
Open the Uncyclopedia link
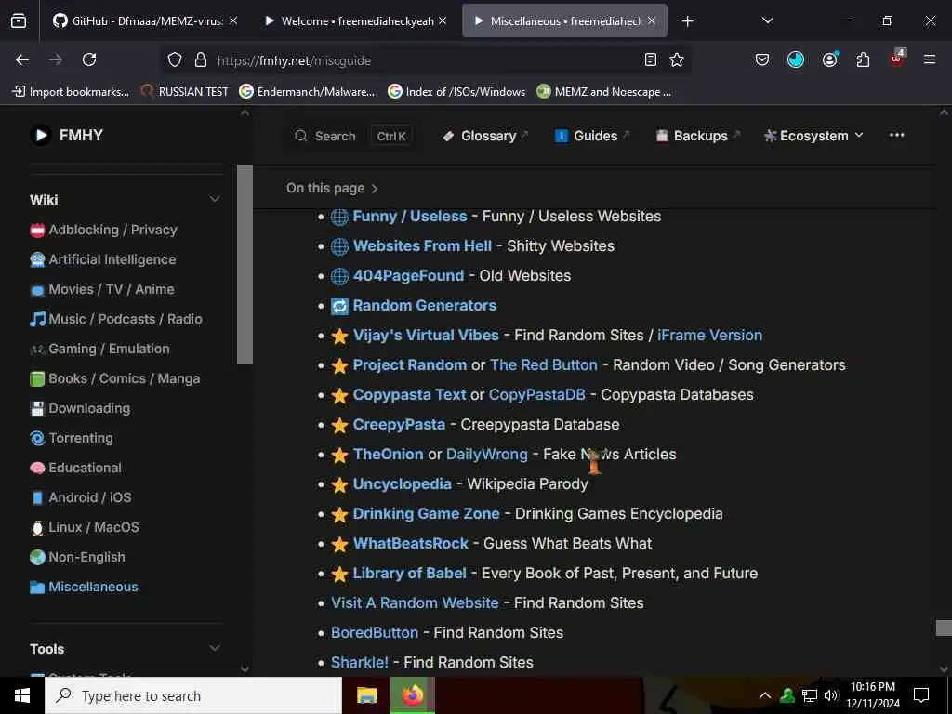click(402, 483)
